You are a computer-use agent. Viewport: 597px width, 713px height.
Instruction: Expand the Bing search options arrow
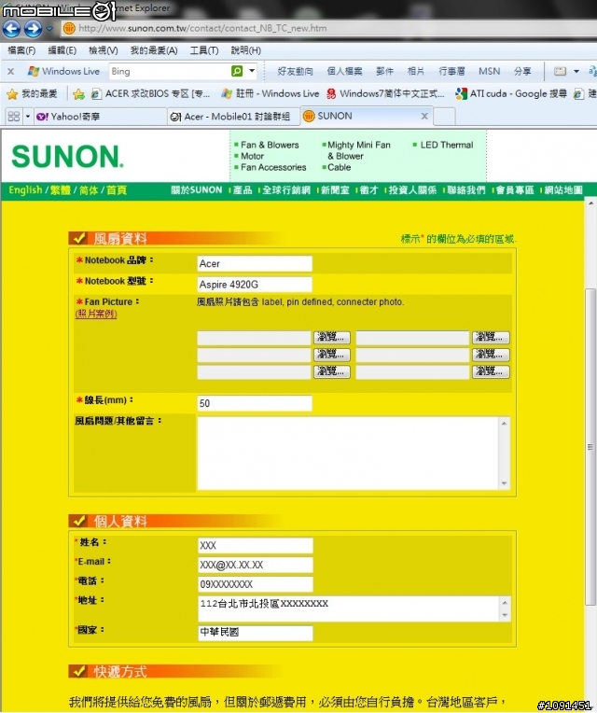point(252,71)
